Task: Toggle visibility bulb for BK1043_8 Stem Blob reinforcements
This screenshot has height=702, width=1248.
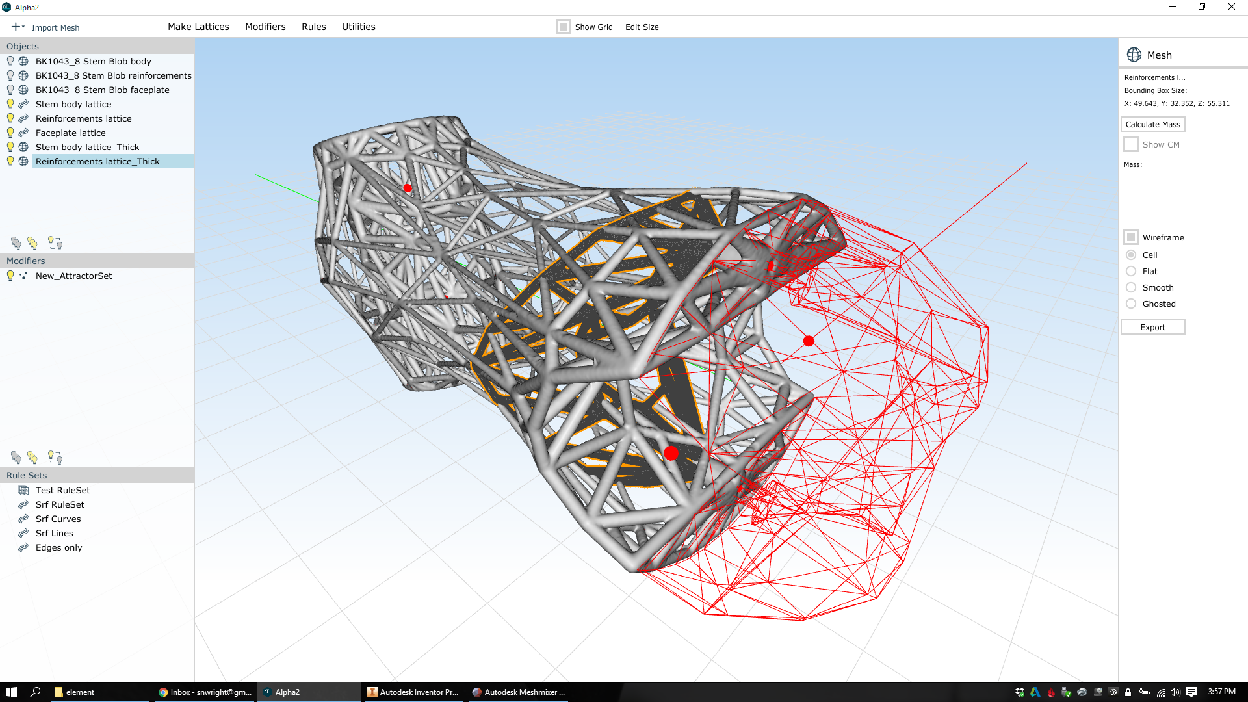Action: (x=10, y=75)
